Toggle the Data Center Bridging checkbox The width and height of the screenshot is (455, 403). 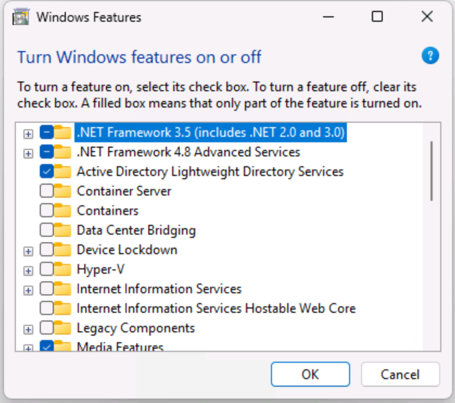click(x=47, y=230)
